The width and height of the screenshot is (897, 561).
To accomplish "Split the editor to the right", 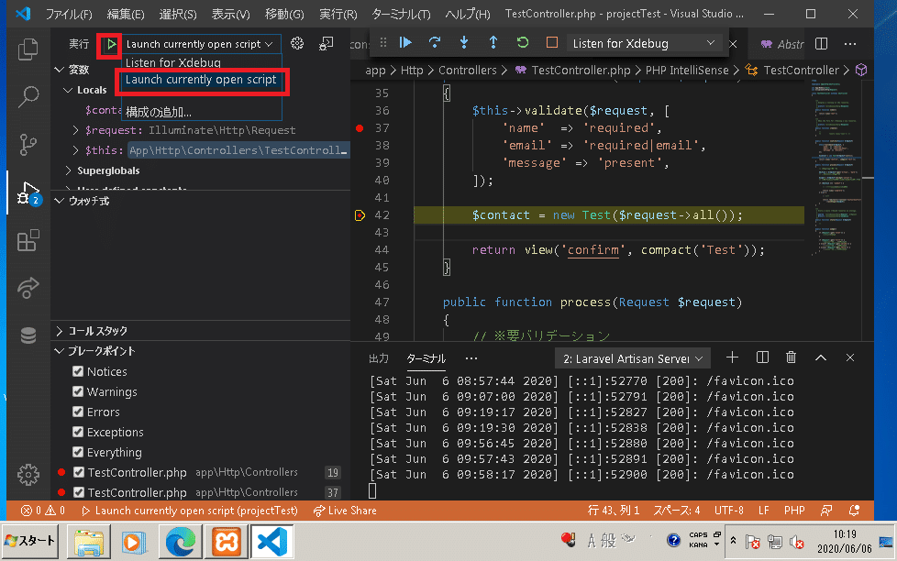I will point(821,43).
